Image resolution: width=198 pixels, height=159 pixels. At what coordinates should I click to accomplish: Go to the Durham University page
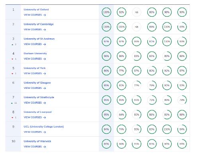35,53
